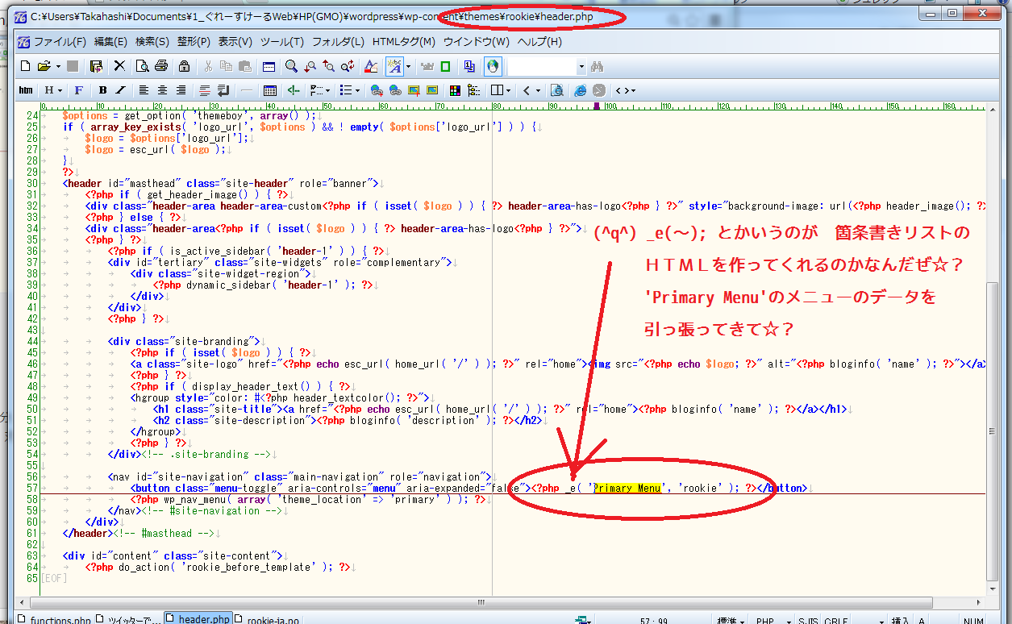
Task: Click the green square toolbar icon
Action: [x=446, y=66]
